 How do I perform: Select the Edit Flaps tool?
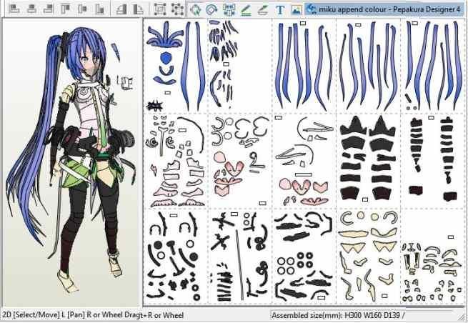point(246,10)
